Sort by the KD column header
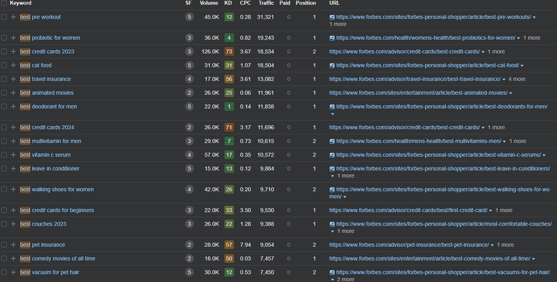Screen dimensions: 557x282 pyautogui.click(x=228, y=3)
